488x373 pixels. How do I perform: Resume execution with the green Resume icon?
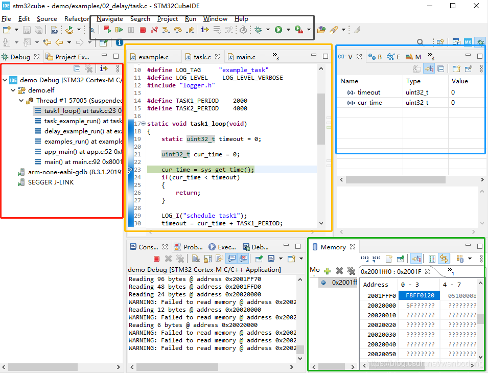119,30
